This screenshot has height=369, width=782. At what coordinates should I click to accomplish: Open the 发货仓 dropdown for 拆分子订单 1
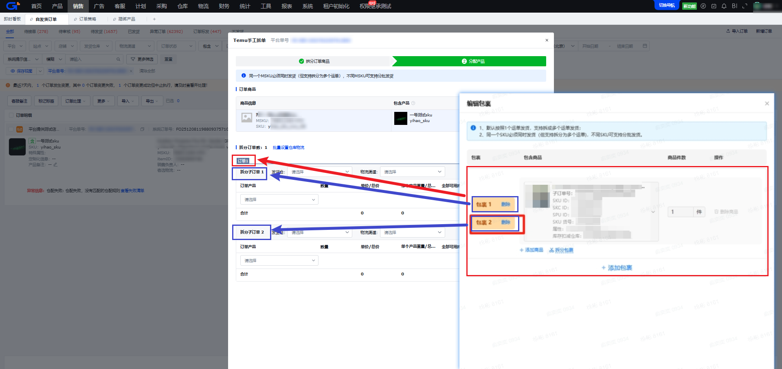320,172
